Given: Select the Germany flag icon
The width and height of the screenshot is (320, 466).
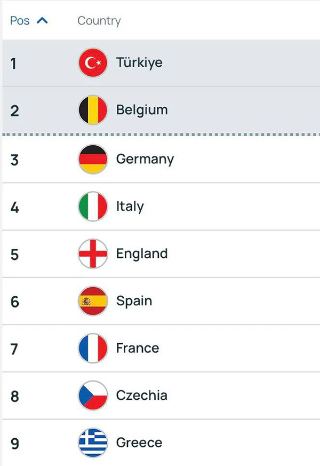Looking at the screenshot, I should (93, 159).
